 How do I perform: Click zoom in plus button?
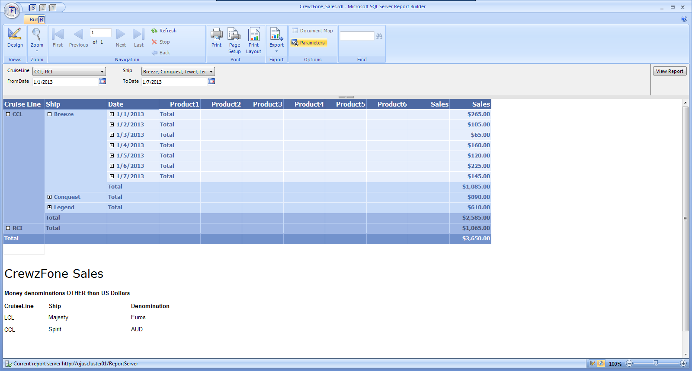683,363
